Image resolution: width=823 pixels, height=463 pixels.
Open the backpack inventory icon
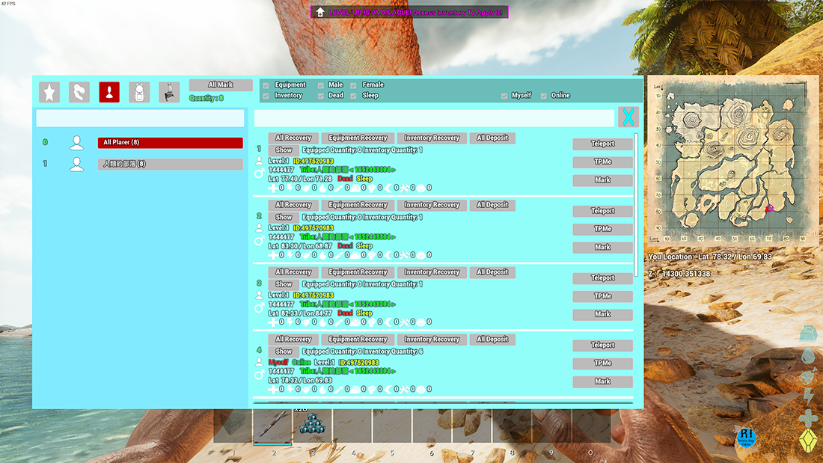tap(139, 92)
